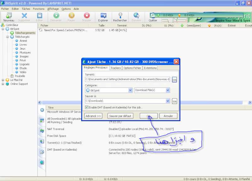
Task: Start the task with Démarrer icon
Action: (x=56, y=16)
